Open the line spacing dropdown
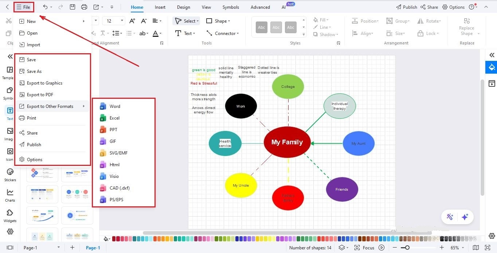 tap(117, 33)
